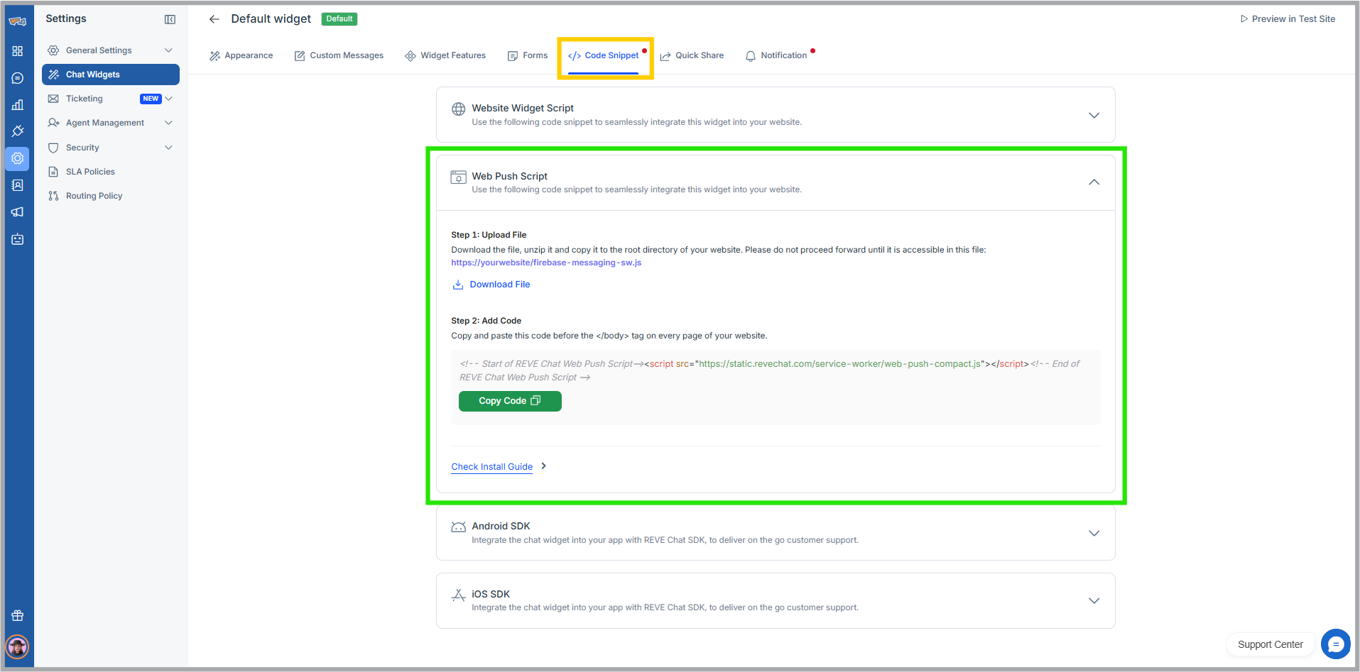Screen dimensions: 1360x672
Task: Open the reports bar chart icon
Action: [x=18, y=105]
